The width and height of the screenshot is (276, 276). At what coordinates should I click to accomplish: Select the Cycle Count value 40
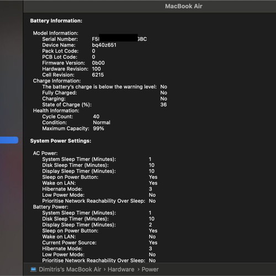[x=96, y=116]
